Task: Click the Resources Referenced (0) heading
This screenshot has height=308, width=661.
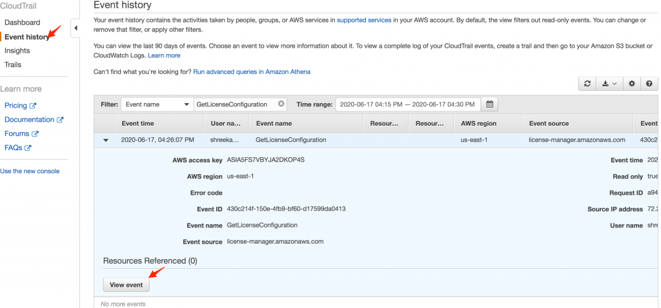Action: (150, 261)
